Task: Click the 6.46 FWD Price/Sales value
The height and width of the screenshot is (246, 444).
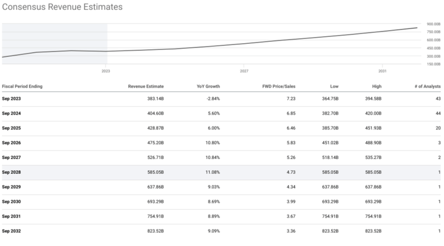Action: 291,128
